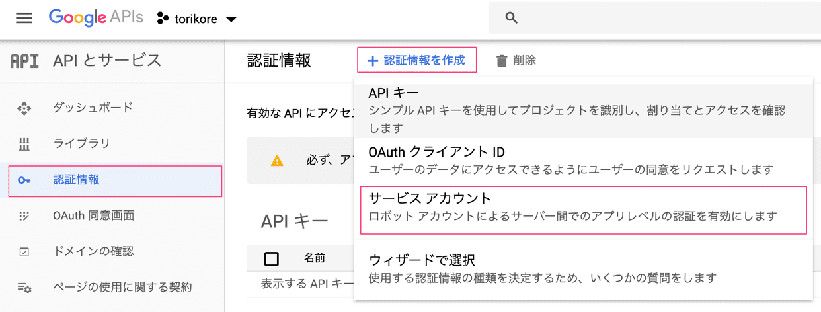Open the APIとサービス header
The width and height of the screenshot is (821, 312).
coord(107,61)
